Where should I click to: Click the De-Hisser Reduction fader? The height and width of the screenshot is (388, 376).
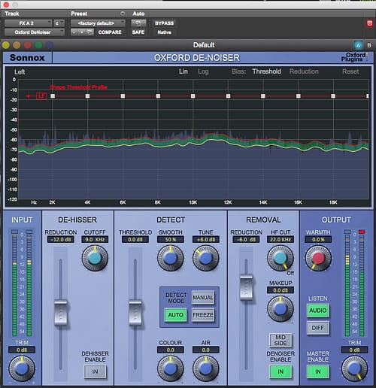[x=61, y=313]
